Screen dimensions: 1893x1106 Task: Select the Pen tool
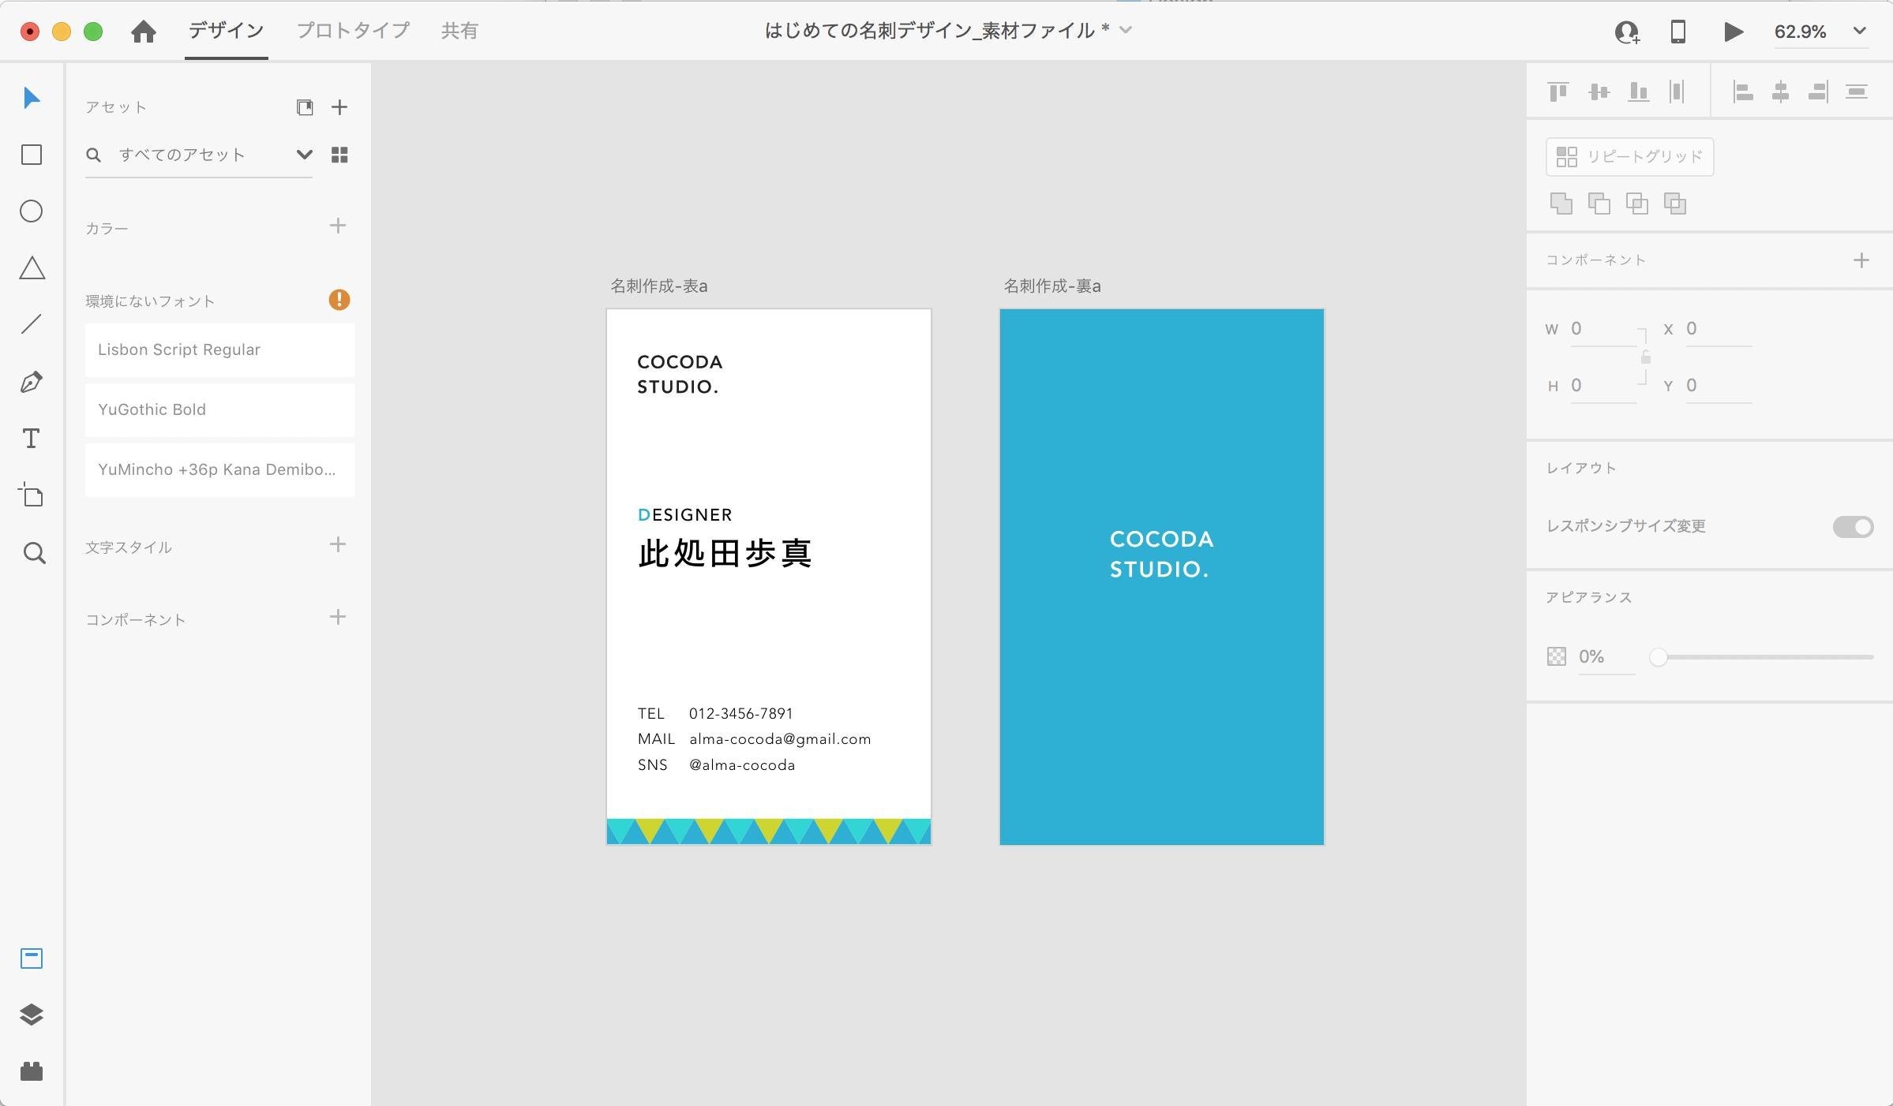pyautogui.click(x=32, y=382)
